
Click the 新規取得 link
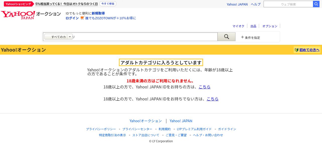[98, 13]
